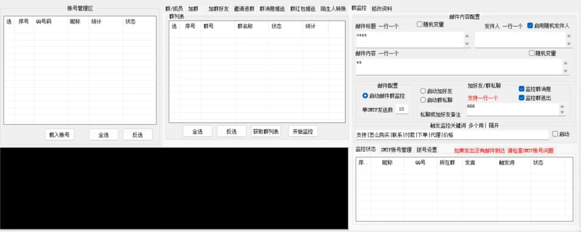Click 统计 column header in account list
Screen dimensions: 581x232
coord(106,22)
